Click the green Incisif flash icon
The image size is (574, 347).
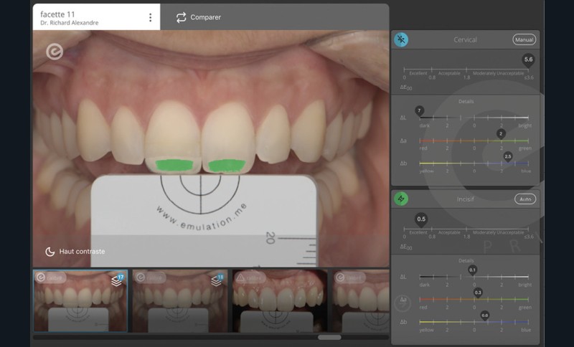(402, 199)
